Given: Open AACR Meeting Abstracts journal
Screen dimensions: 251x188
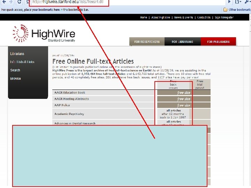Looking at the screenshot, I should [x=71, y=99].
